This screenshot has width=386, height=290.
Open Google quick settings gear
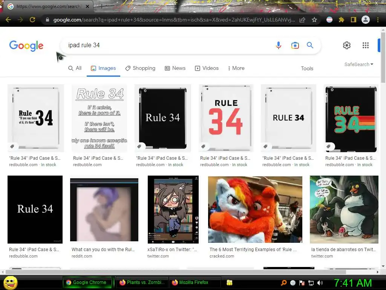point(347,45)
